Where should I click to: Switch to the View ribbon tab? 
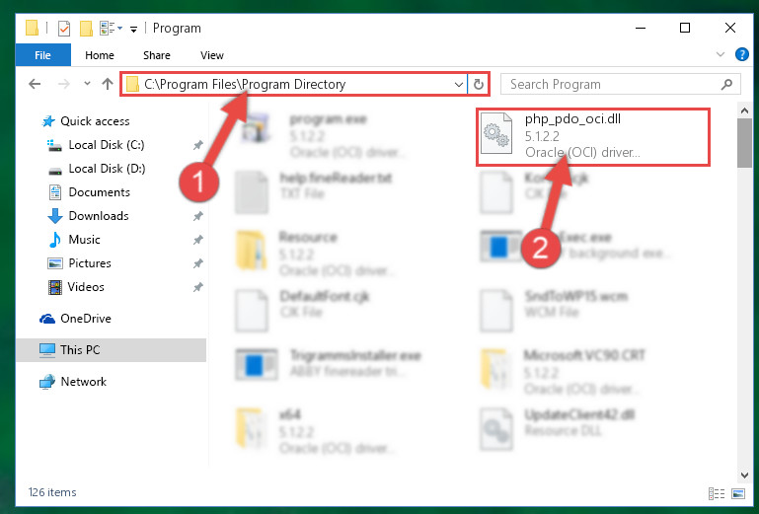coord(212,55)
